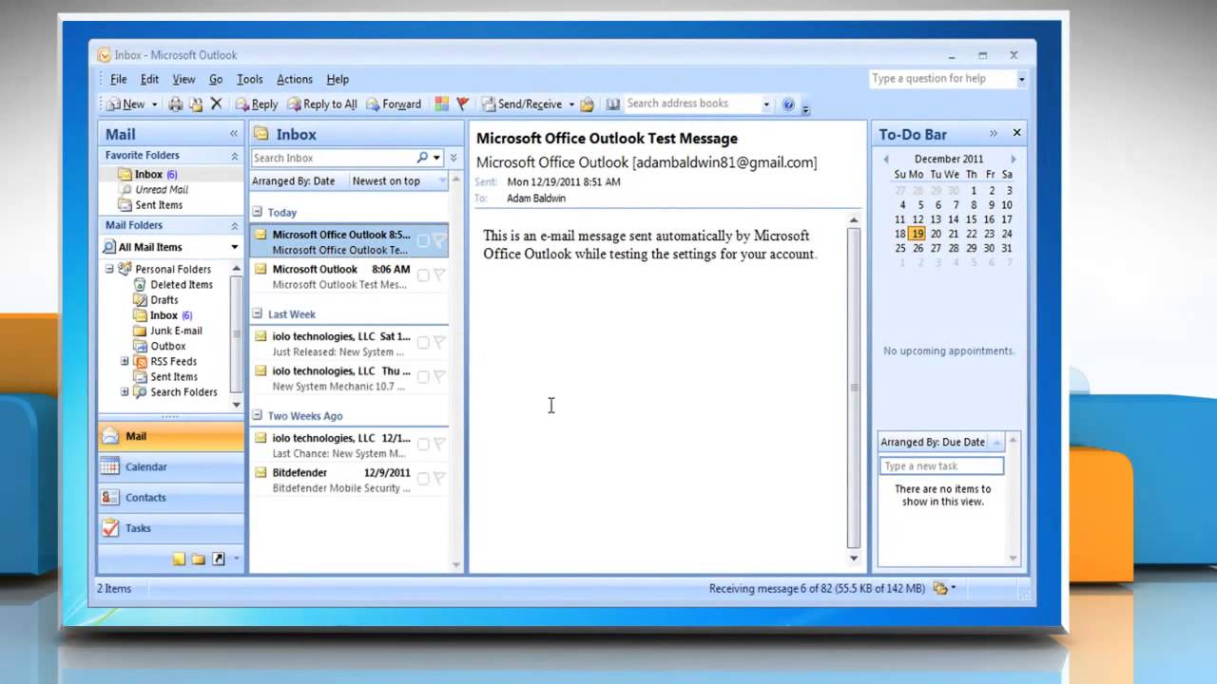Switch to the Tasks pane
Screen dimensions: 1217x684
171,528
